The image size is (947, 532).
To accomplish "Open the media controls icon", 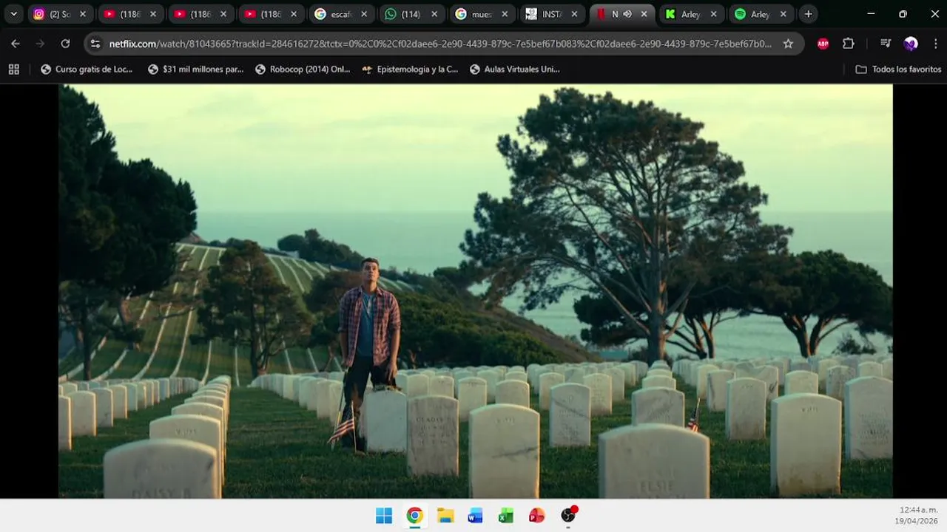I will tap(886, 44).
